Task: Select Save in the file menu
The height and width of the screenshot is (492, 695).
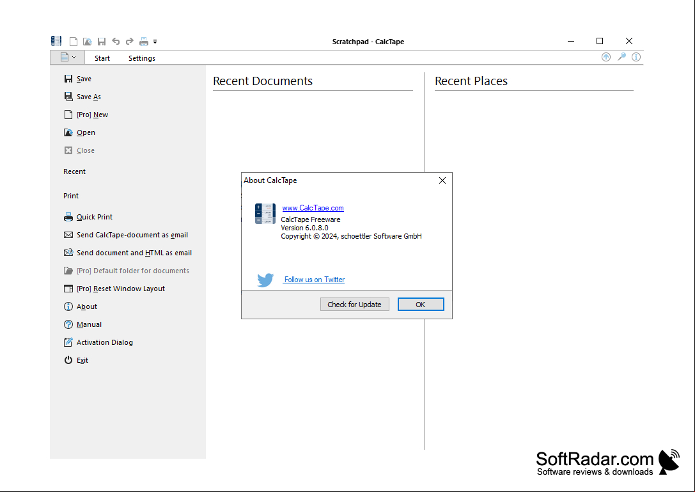Action: 84,79
